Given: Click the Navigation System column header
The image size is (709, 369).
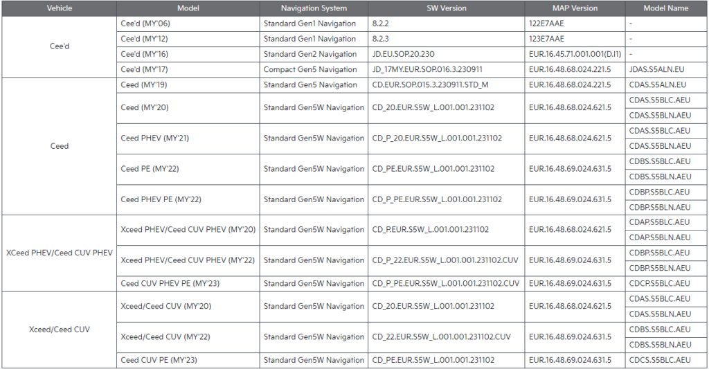Looking at the screenshot, I should (314, 8).
